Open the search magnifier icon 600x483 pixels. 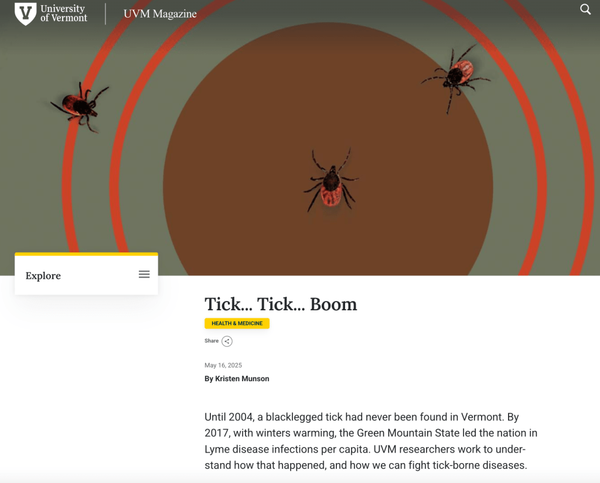coord(585,9)
